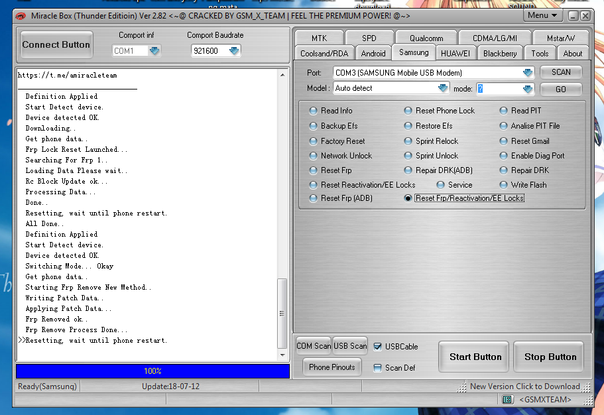This screenshot has height=415, width=604.
Task: Click the 100% blue progress bar
Action: tap(152, 371)
